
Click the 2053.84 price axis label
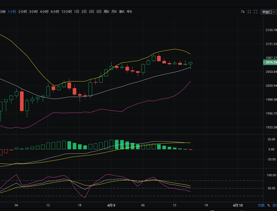click(271, 72)
